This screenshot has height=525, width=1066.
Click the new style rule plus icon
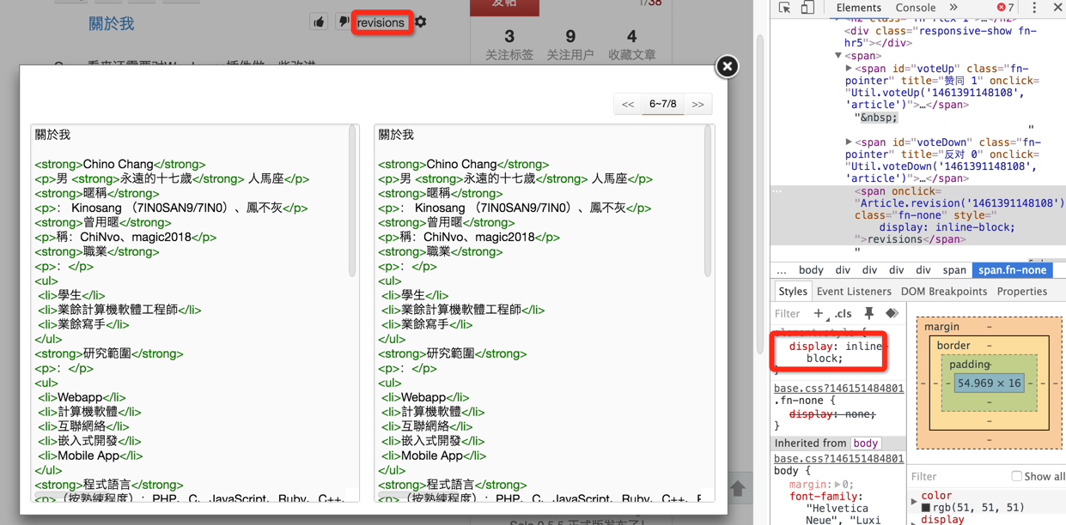pos(819,314)
